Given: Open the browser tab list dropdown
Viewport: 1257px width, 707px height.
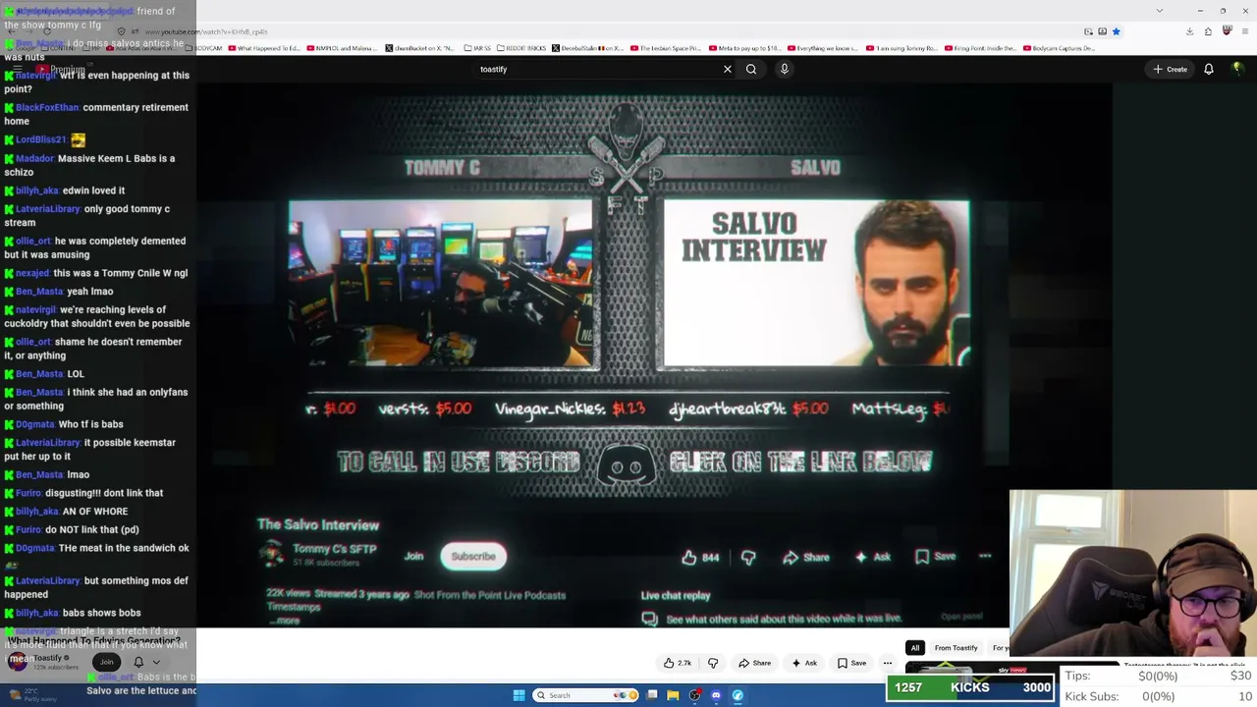Looking at the screenshot, I should (x=1160, y=11).
